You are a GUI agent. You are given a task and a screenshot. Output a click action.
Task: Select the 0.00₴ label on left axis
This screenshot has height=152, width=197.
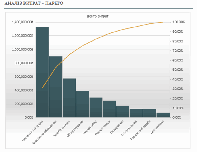(28, 118)
